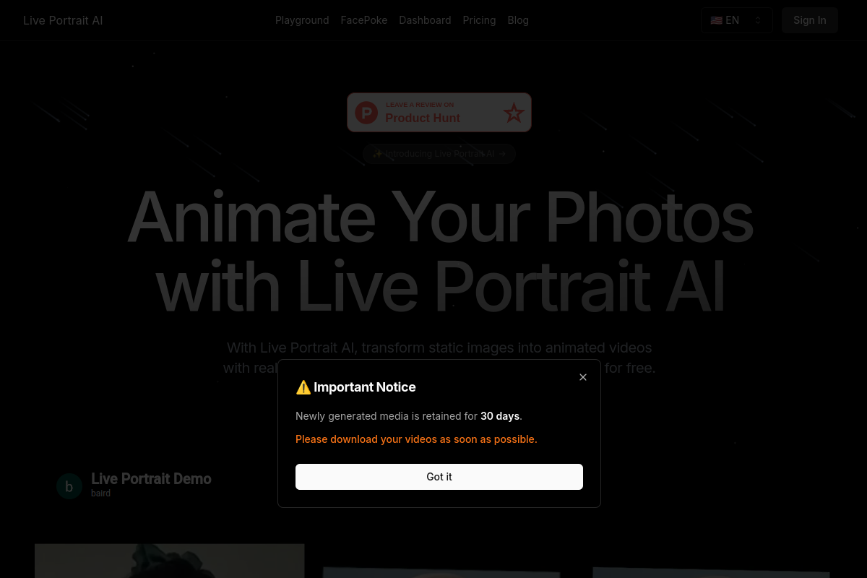Click the 'Animate Your Photos' headline
867x578 pixels.
coord(440,217)
